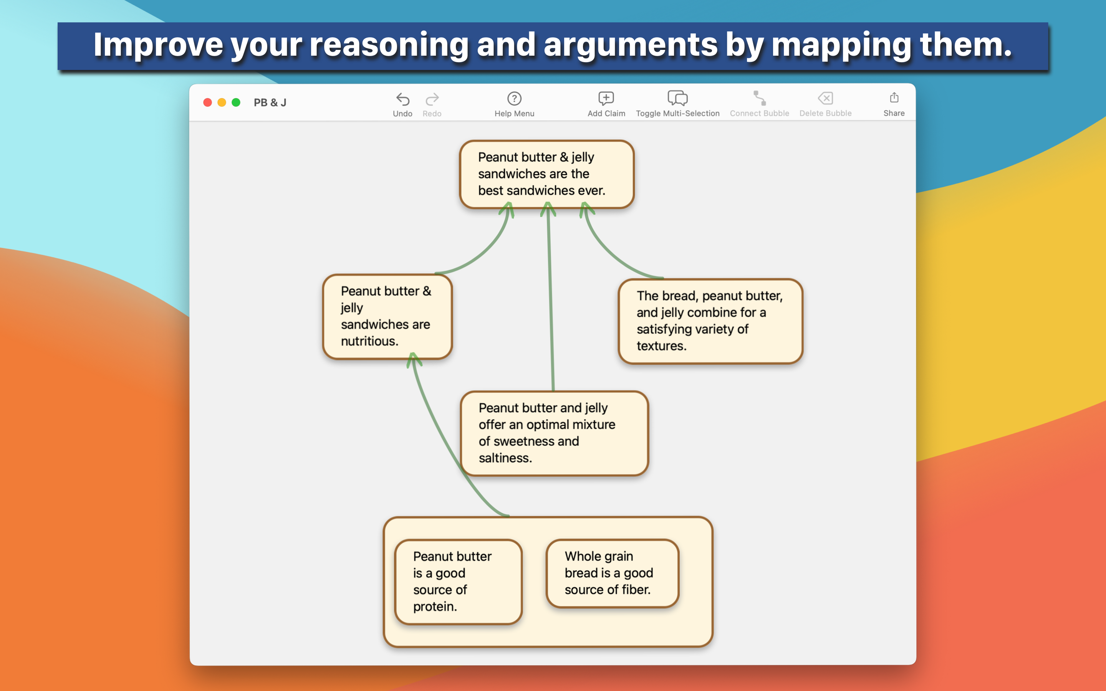
Task: Open the Help Menu icon
Action: click(514, 99)
